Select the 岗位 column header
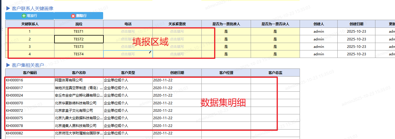The image size is (395, 139). click(79, 24)
